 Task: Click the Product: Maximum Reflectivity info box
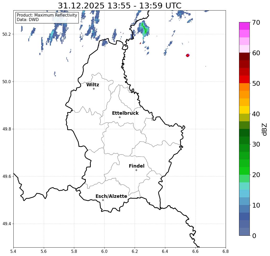coord(47,17)
